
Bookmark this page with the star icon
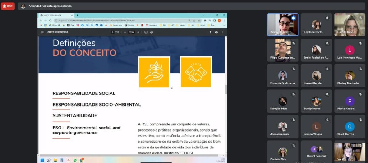click(199, 20)
